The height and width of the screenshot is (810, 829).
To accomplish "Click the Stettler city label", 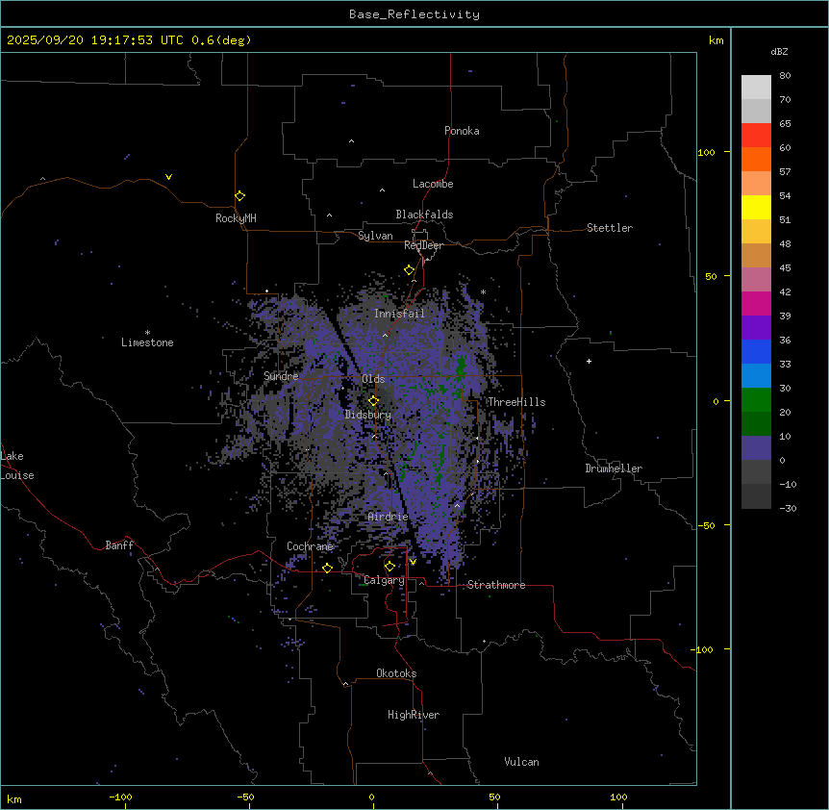I will pyautogui.click(x=610, y=228).
